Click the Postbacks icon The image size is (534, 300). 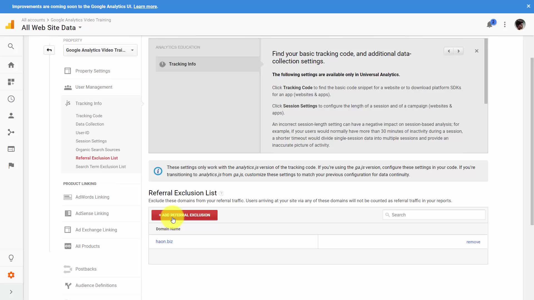(x=68, y=269)
